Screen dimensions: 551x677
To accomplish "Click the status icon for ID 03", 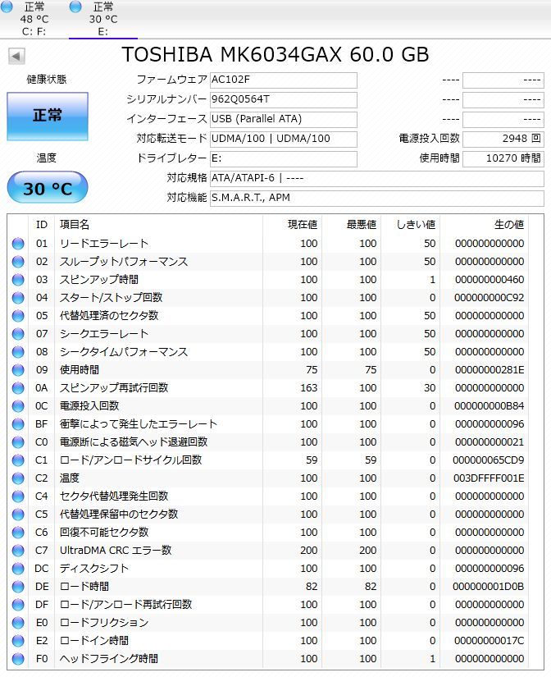I will pos(18,280).
